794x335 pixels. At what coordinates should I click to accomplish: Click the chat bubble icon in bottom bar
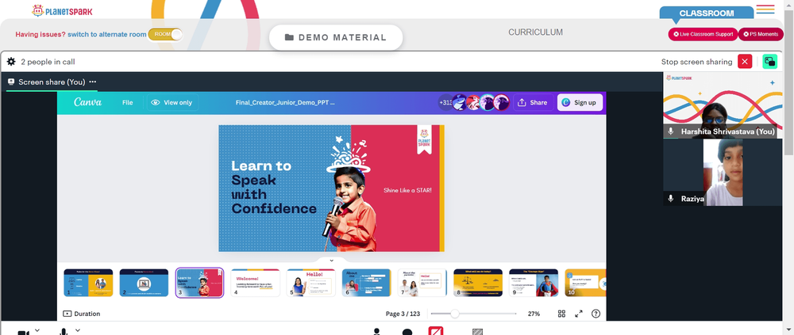coord(407,332)
